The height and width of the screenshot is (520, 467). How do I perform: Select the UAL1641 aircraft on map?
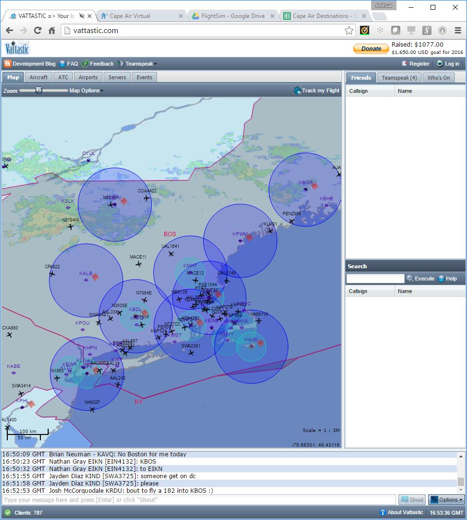pos(171,254)
